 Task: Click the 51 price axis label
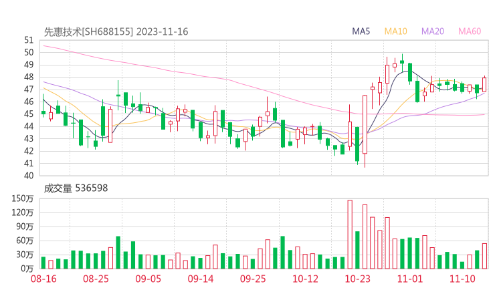coord(29,40)
